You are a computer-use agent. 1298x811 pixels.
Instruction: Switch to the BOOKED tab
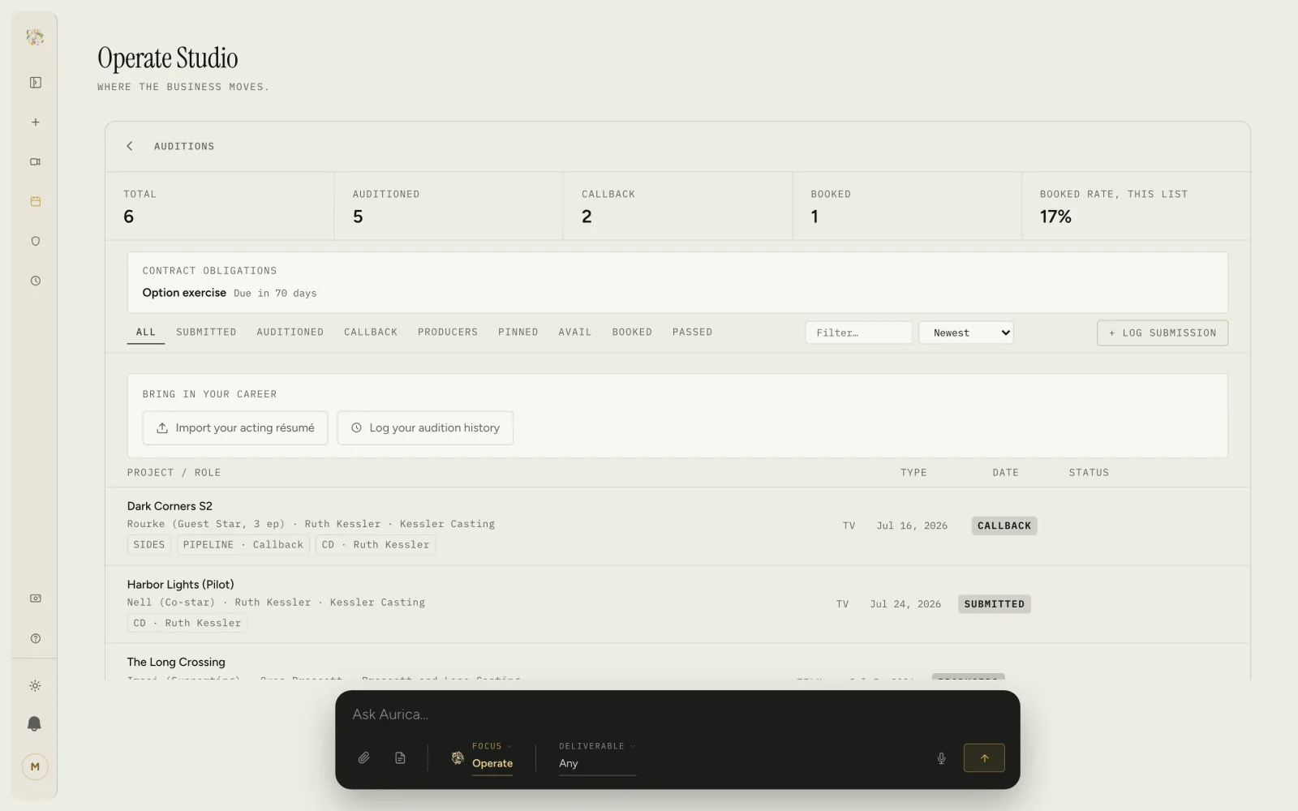point(632,332)
